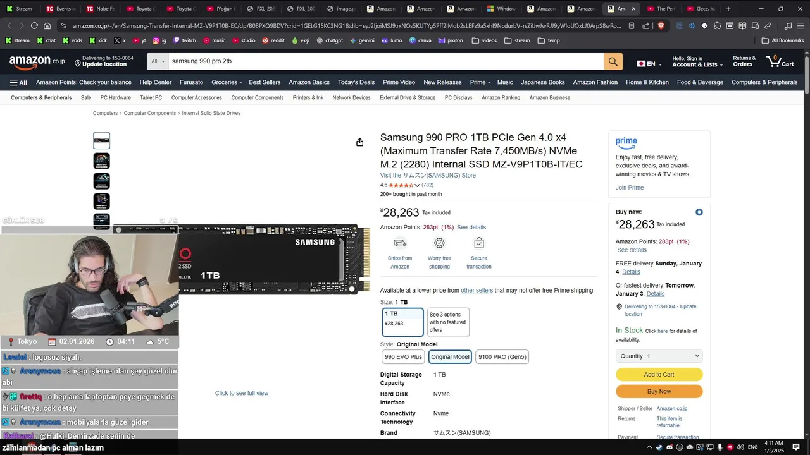Click the share icon above the product image

pos(359,142)
